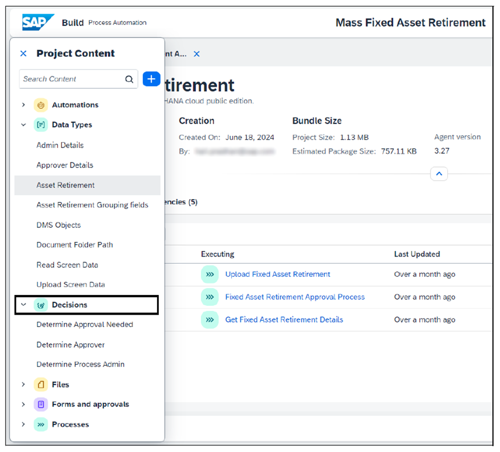Click the Agent version value 3.27
Image resolution: width=500 pixels, height=452 pixels.
(x=441, y=151)
